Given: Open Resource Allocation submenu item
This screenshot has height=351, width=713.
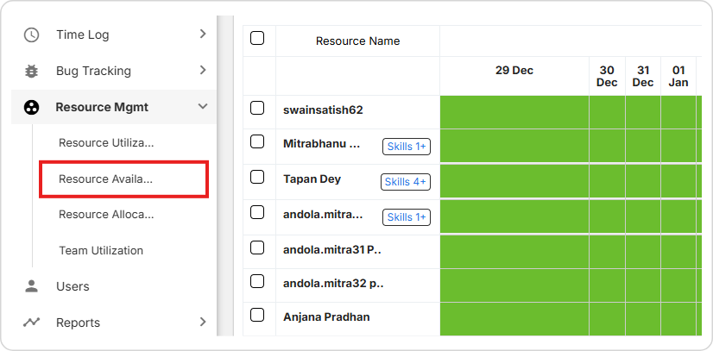Looking at the screenshot, I should 106,215.
